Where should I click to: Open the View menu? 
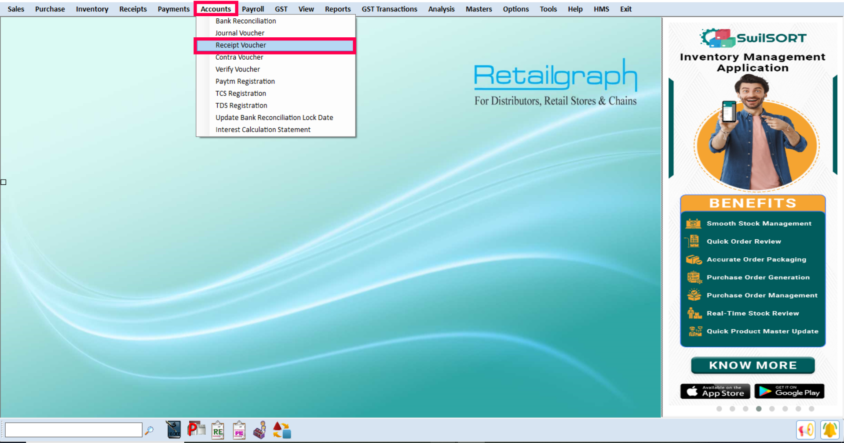click(x=306, y=9)
